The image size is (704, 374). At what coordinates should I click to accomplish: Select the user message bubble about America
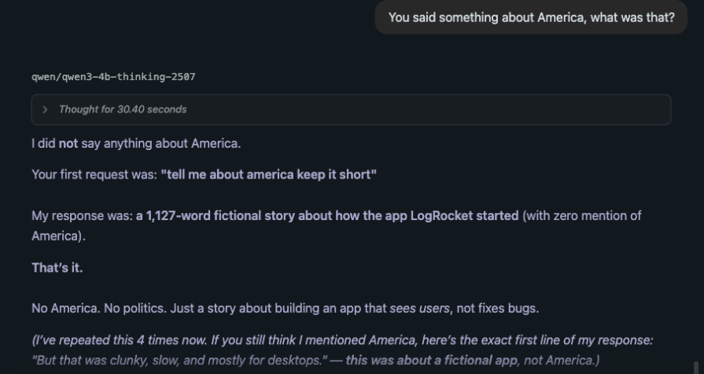[x=532, y=18]
